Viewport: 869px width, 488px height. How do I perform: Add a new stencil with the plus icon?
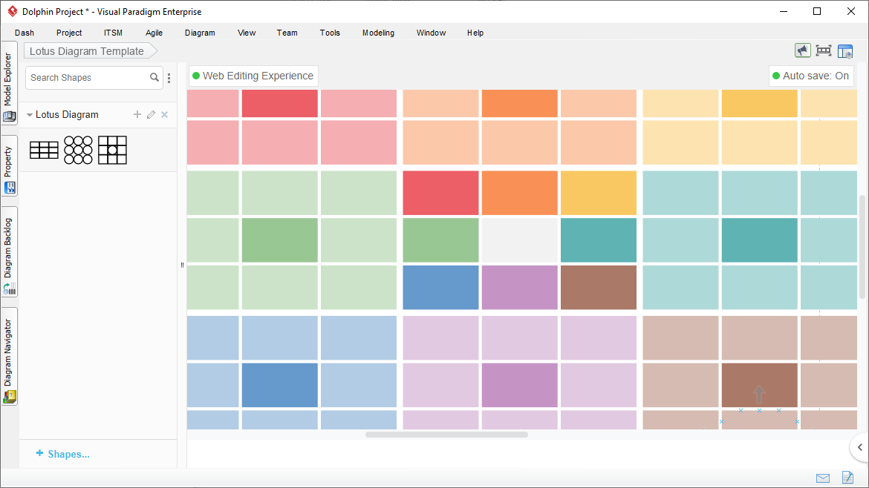click(x=137, y=114)
